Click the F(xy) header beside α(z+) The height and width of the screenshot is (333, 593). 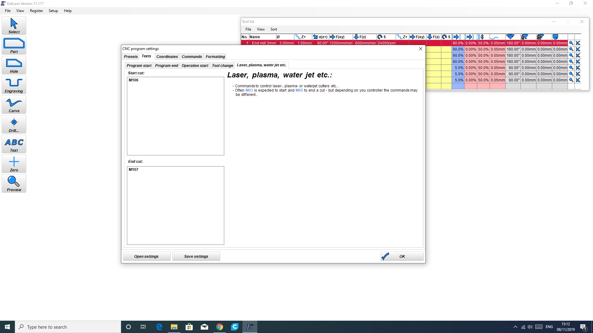[x=341, y=37]
